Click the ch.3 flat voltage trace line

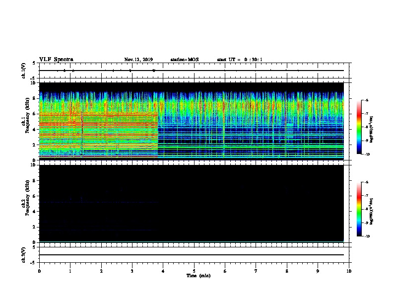(192, 255)
